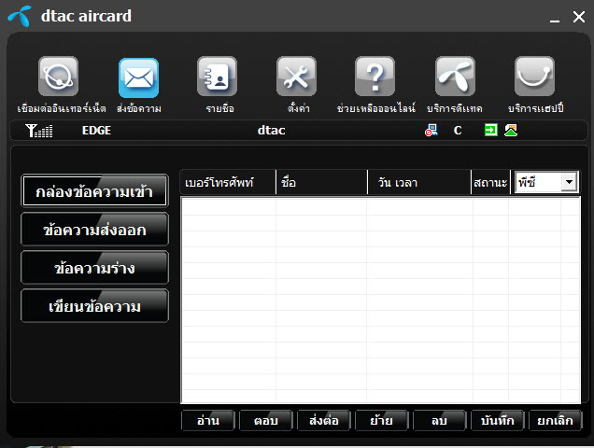The image size is (594, 448).
Task: Click the dtac operator name in status bar
Action: 271,131
